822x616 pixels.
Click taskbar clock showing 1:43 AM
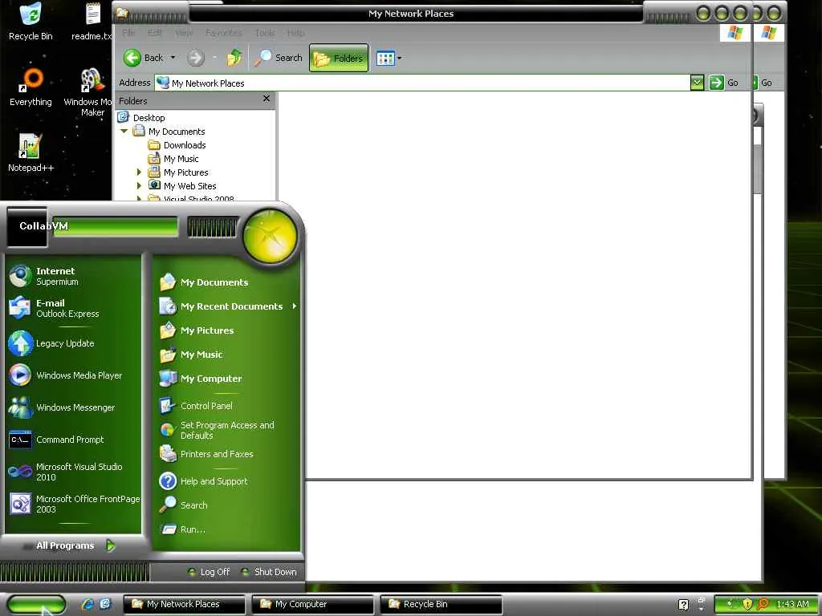click(792, 604)
